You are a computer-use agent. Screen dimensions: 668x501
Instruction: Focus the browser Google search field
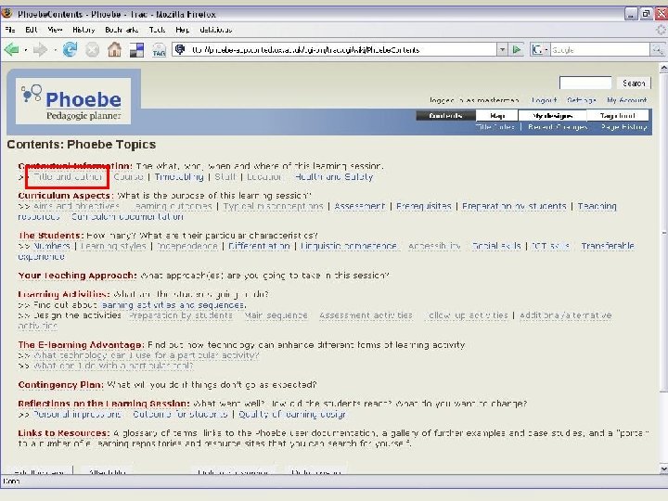coord(600,50)
